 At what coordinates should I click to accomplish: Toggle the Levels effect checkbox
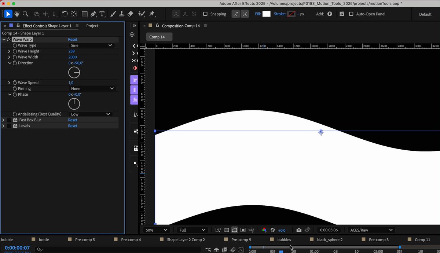coord(9,126)
